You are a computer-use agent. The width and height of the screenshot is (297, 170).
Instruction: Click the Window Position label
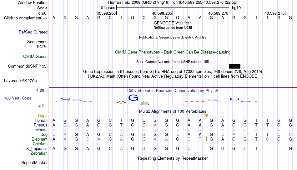click(x=33, y=3)
